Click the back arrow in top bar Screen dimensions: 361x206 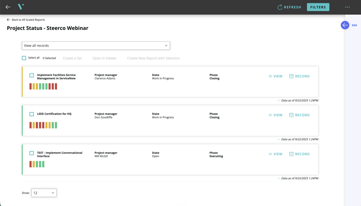coord(8,7)
